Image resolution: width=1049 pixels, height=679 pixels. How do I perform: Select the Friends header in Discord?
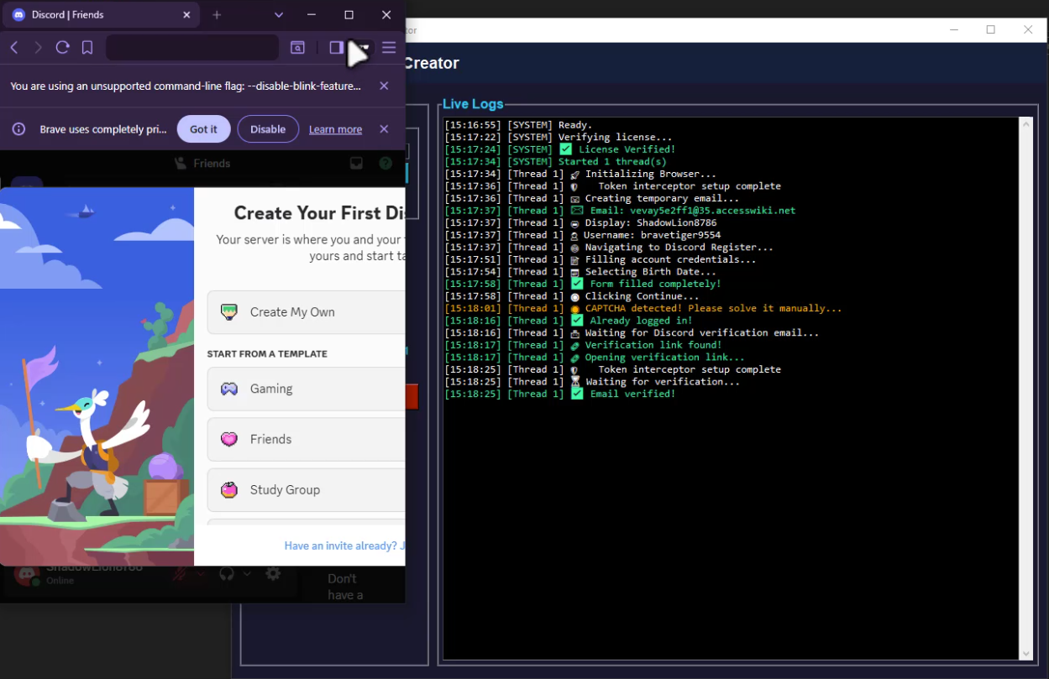pyautogui.click(x=202, y=164)
